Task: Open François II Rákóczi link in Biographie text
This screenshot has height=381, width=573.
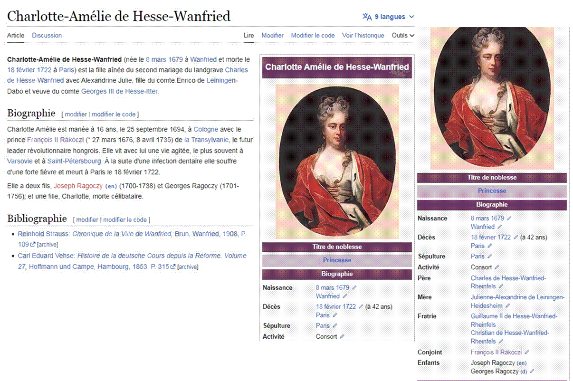Action: [56, 140]
